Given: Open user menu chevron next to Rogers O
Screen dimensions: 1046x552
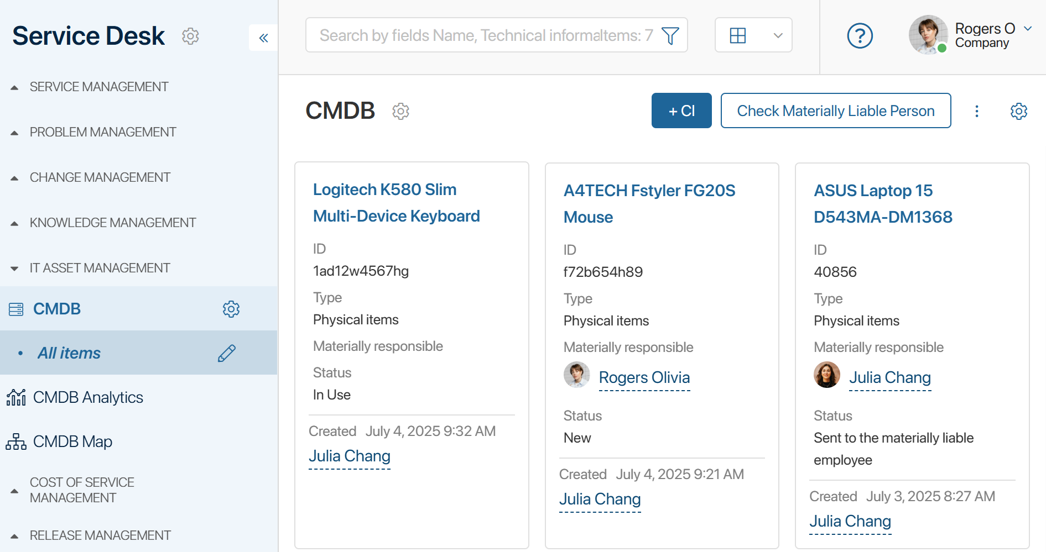Looking at the screenshot, I should (x=1028, y=29).
